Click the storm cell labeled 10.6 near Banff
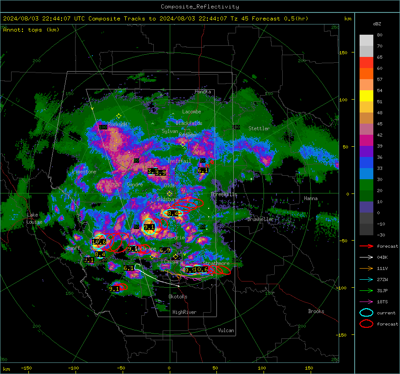 pyautogui.click(x=99, y=242)
